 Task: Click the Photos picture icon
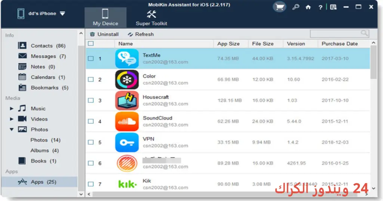click(22, 129)
